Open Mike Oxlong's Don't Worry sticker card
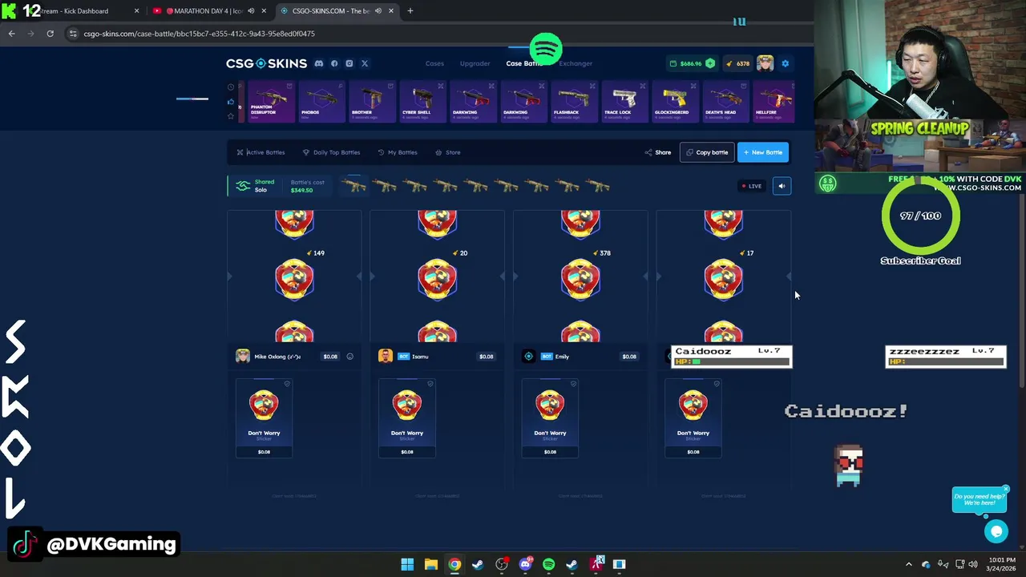The width and height of the screenshot is (1026, 577). tap(264, 418)
